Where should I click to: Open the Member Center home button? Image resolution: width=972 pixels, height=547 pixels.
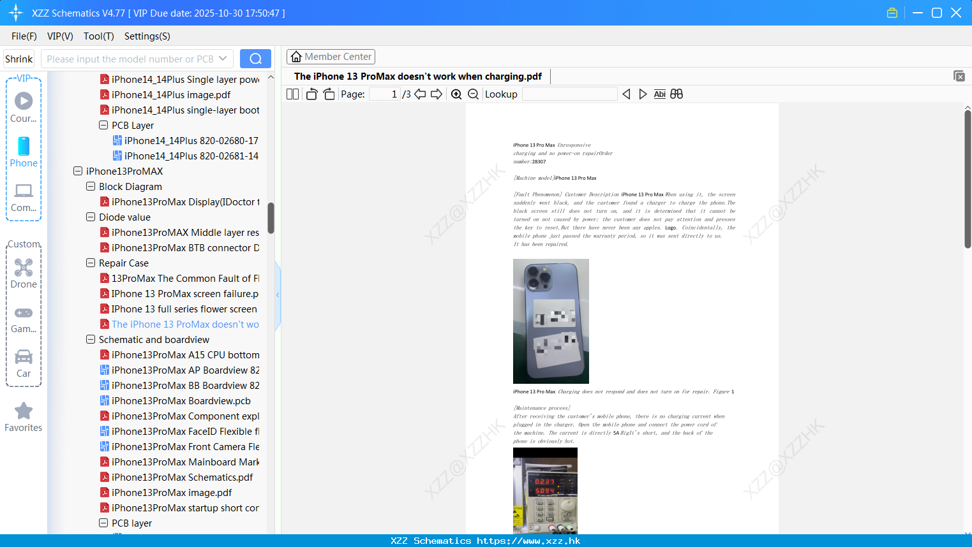(331, 57)
